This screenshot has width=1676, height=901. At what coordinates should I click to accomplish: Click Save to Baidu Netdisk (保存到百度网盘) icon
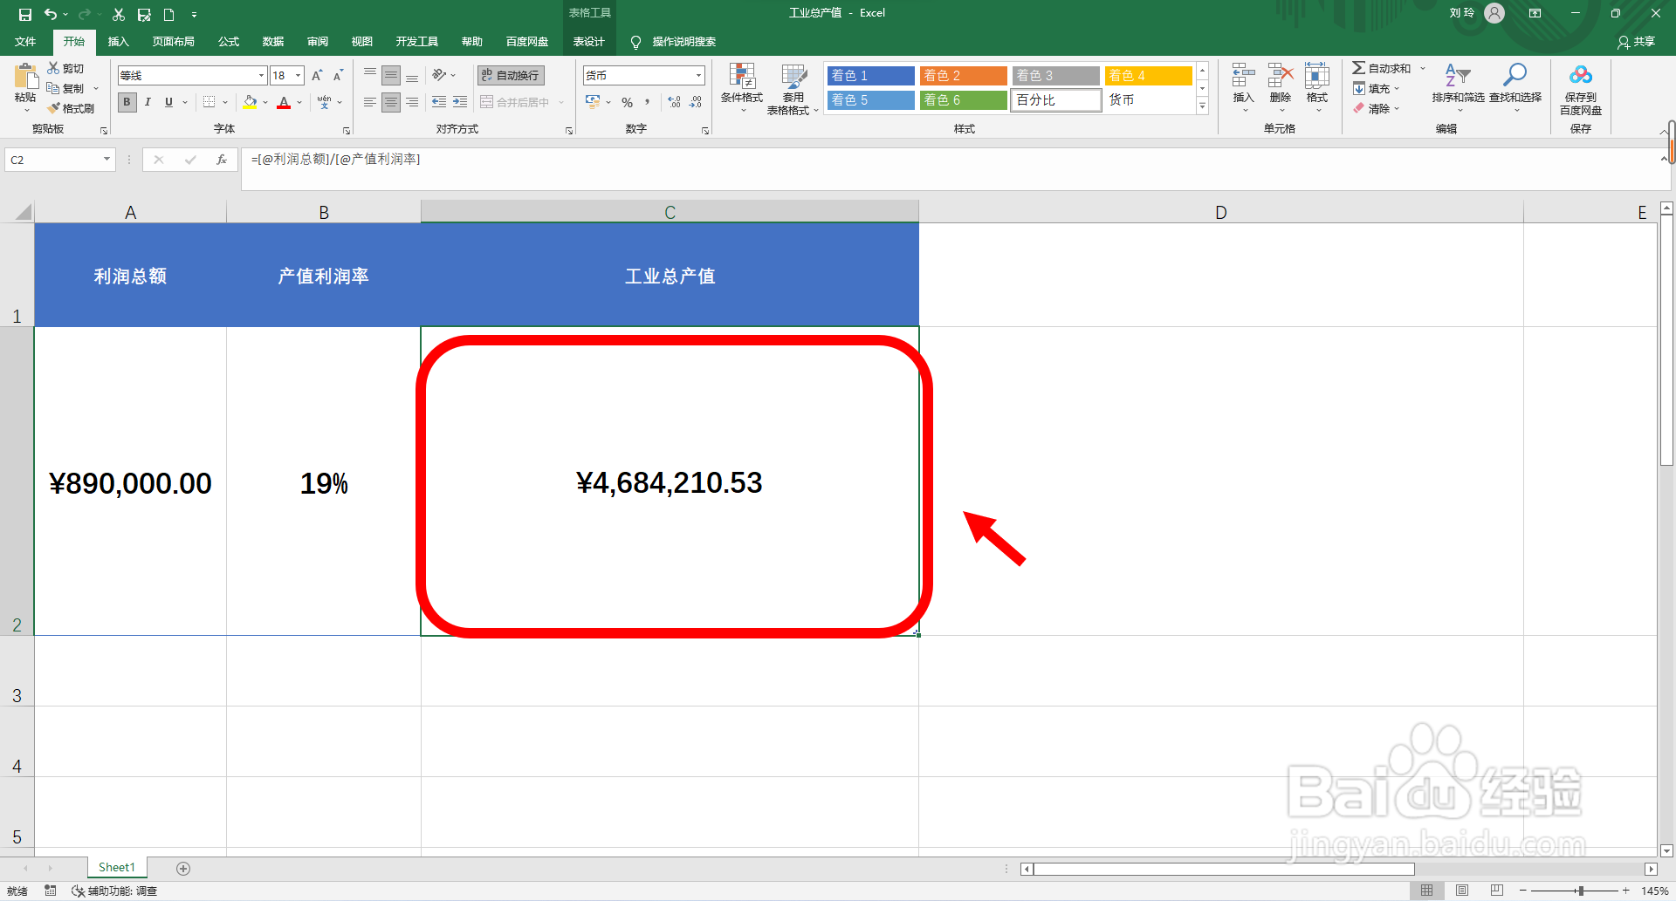(x=1581, y=76)
